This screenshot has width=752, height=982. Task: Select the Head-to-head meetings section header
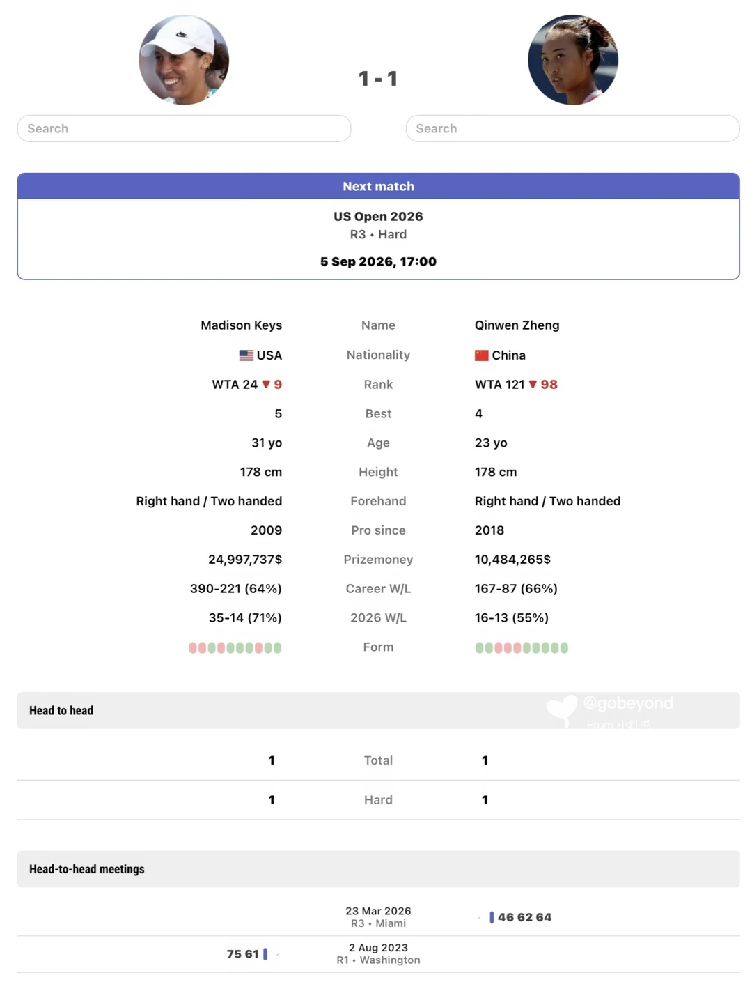(x=378, y=869)
